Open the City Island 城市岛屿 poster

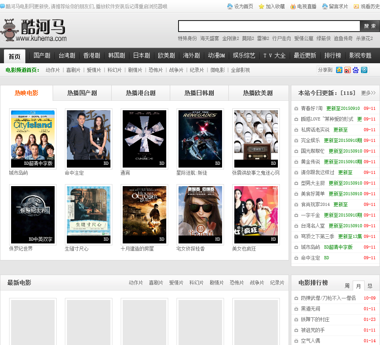(x=33, y=139)
